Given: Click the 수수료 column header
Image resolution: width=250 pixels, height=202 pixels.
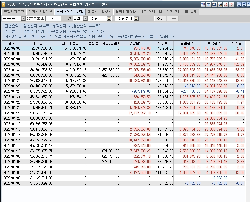Looking at the screenshot, I should (x=162, y=43).
